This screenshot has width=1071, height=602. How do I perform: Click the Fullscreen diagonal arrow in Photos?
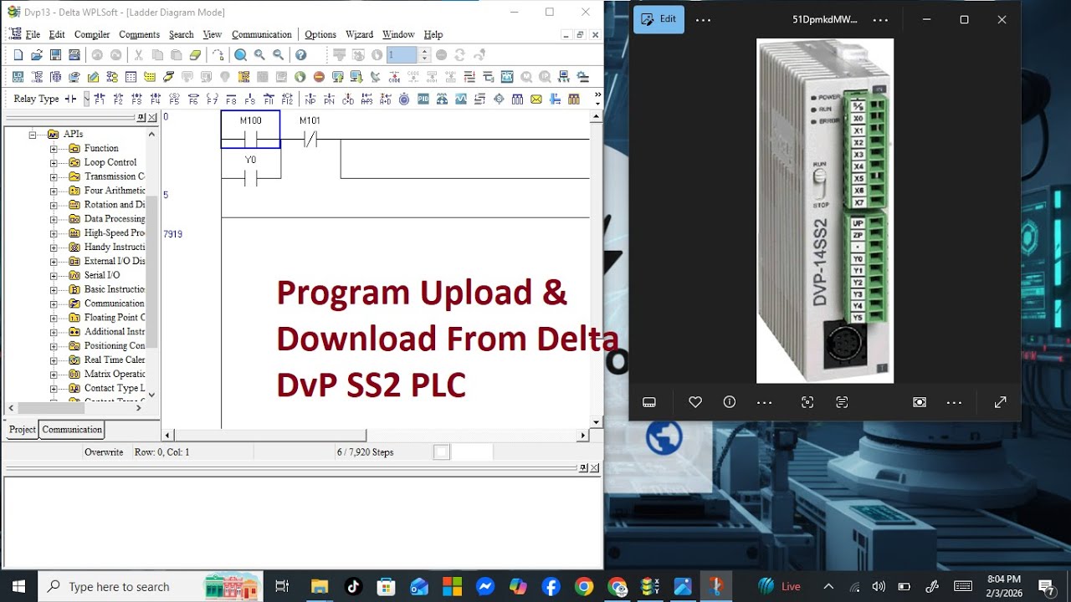pos(1000,402)
